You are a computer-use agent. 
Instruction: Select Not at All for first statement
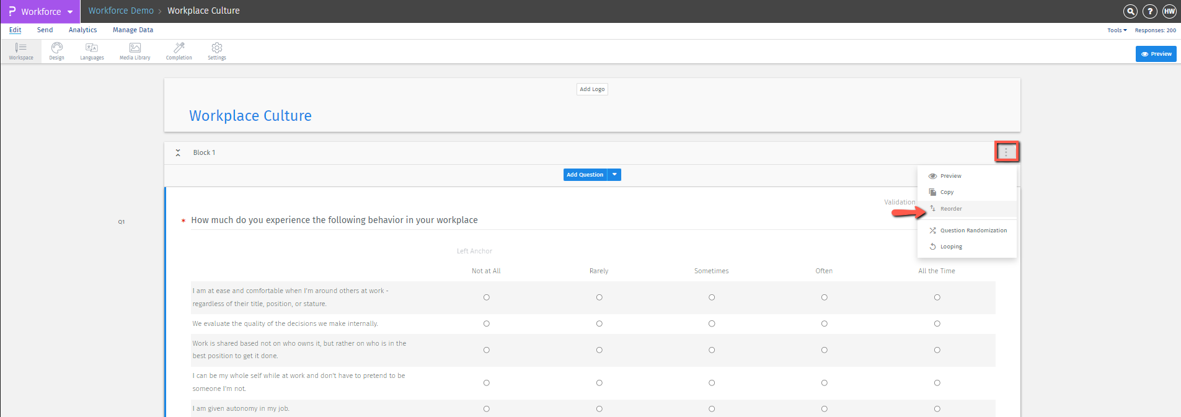click(x=487, y=297)
